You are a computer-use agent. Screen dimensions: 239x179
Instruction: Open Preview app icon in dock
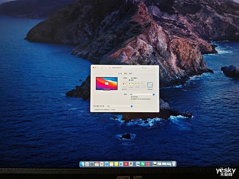138,164
